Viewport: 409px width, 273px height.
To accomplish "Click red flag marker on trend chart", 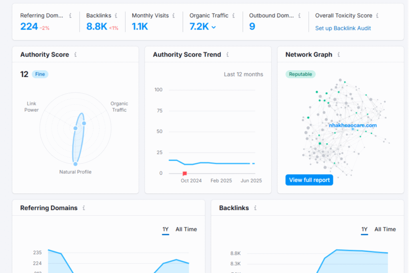I will coord(185,173).
